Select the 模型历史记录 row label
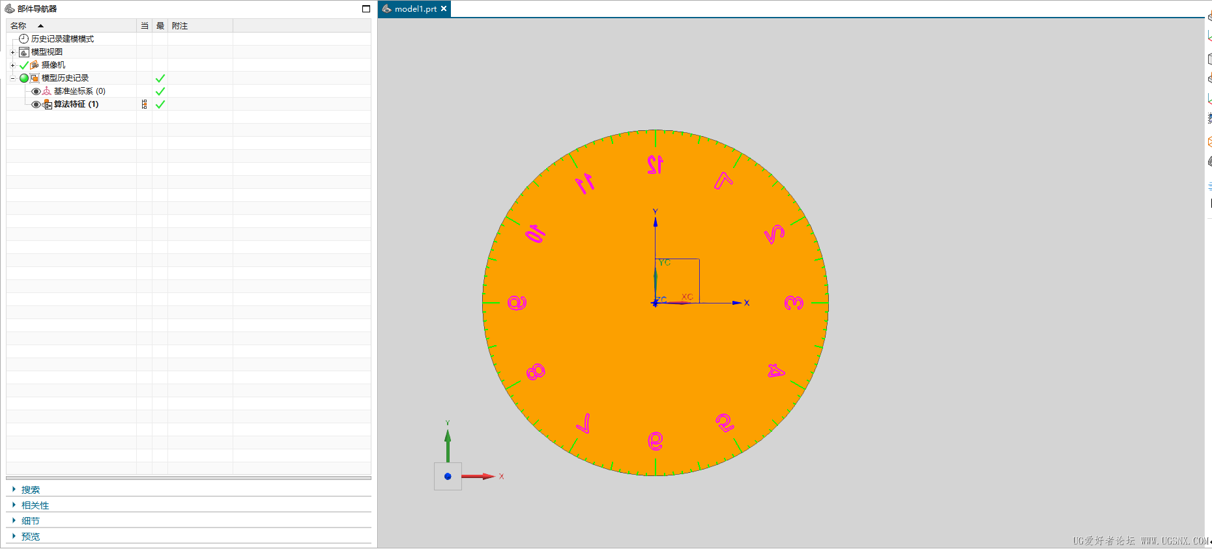 point(65,78)
